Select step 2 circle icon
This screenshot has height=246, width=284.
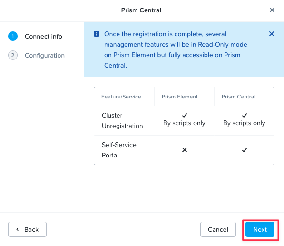[x=13, y=55]
